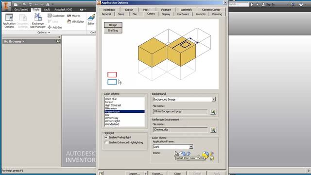Open Application Options from the ribbon
The image size is (311, 175).
click(x=9, y=21)
